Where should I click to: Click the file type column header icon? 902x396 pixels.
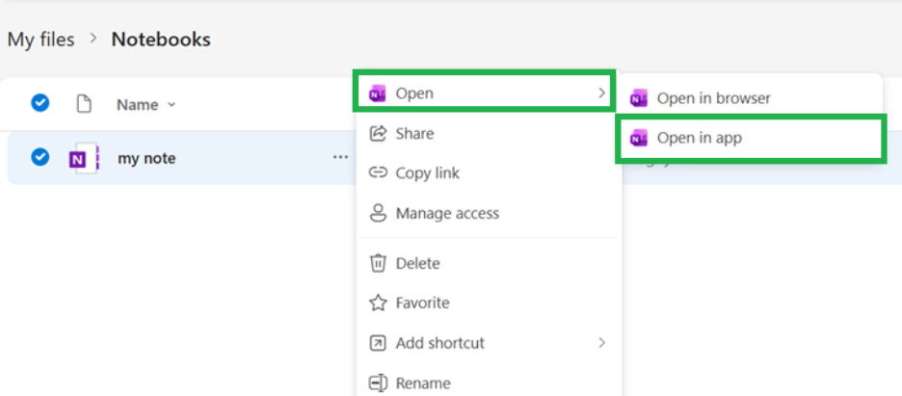[x=84, y=104]
